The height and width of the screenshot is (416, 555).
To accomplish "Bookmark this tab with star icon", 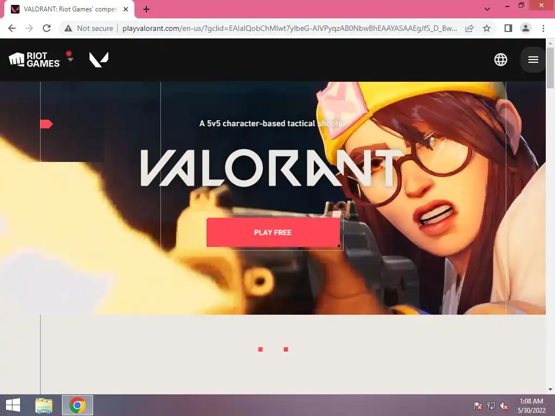I will (x=487, y=28).
